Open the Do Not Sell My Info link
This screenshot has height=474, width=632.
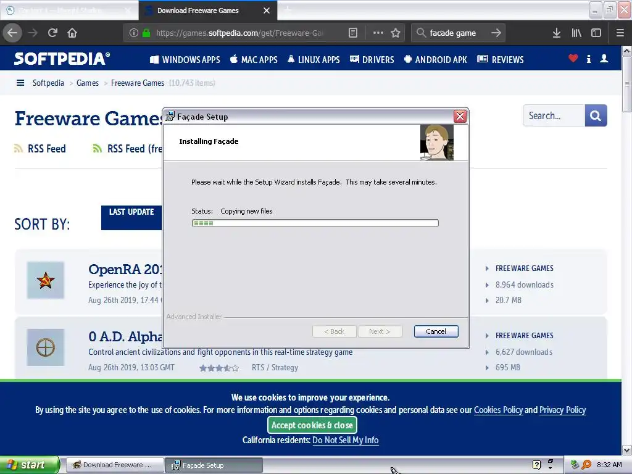(346, 440)
